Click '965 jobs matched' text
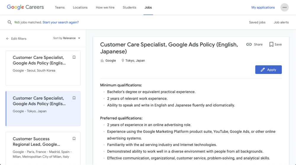 28,22
